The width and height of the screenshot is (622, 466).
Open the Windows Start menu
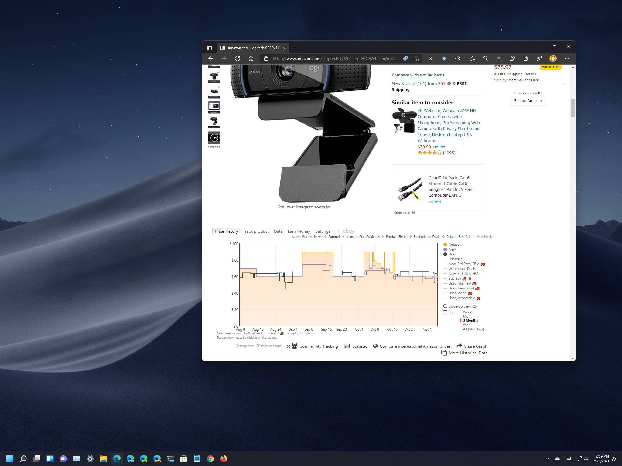[10, 458]
